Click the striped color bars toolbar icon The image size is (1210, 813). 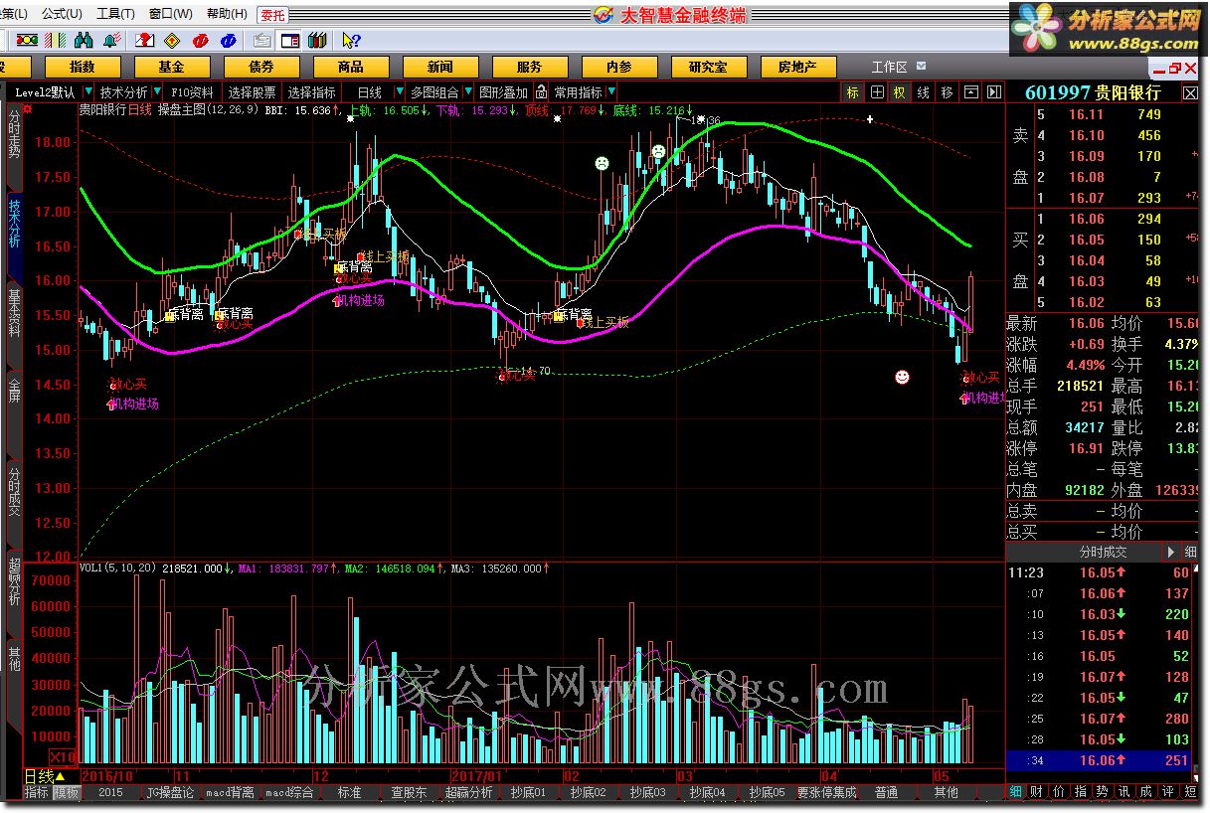(x=57, y=40)
